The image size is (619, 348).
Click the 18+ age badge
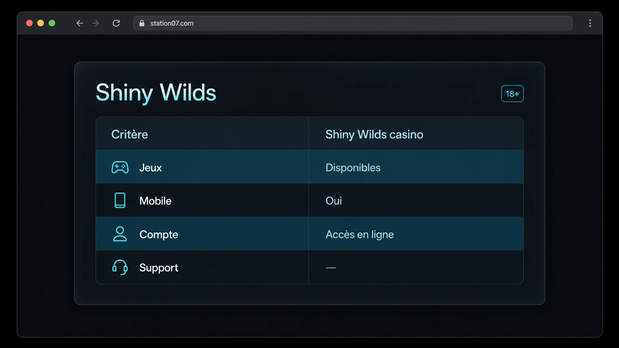pos(512,94)
